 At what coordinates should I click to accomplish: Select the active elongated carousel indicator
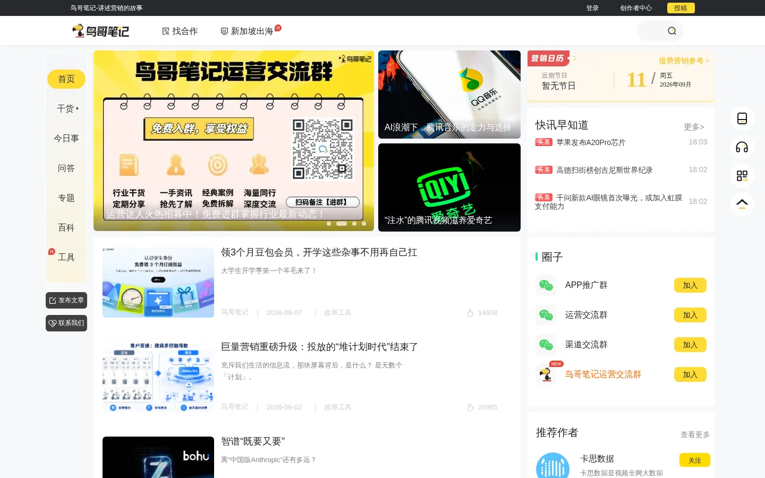pyautogui.click(x=342, y=224)
